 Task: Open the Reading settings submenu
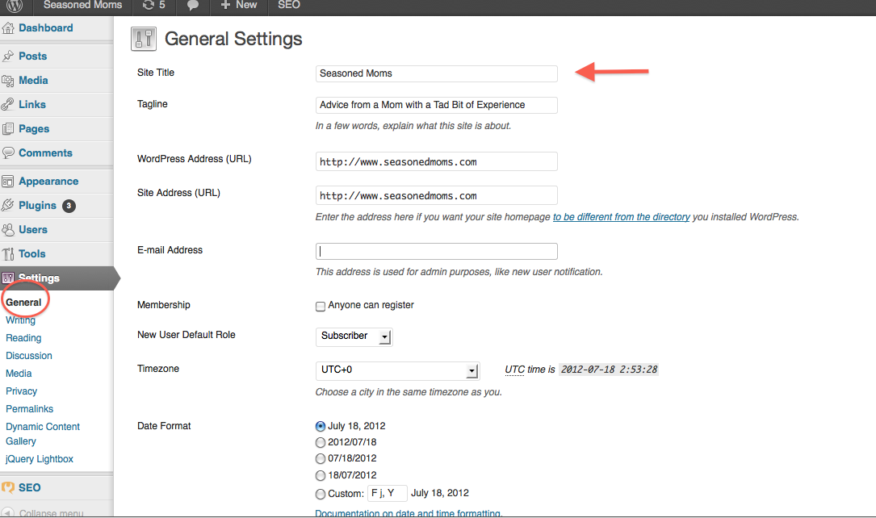(23, 338)
